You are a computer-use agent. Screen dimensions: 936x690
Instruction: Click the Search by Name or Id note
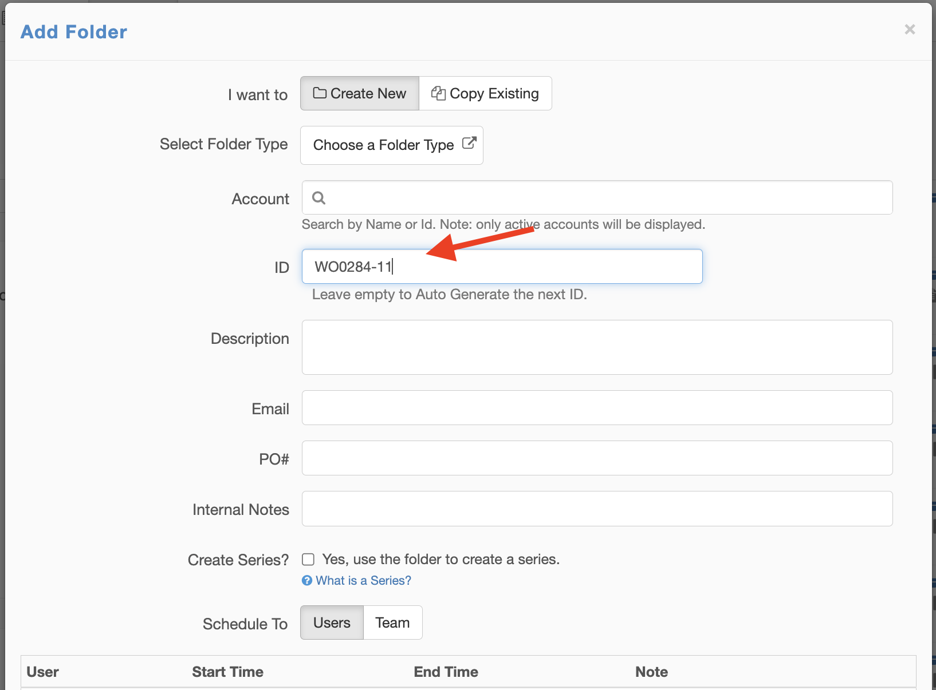(x=504, y=224)
